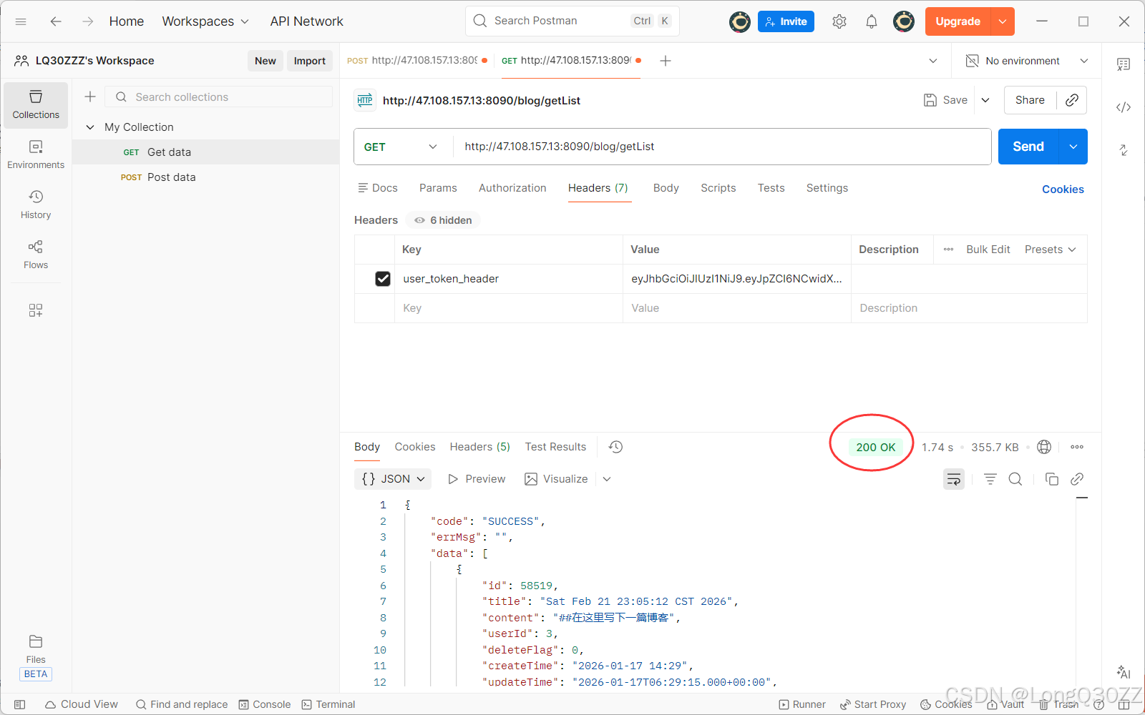Switch to the Authorization tab

(512, 188)
